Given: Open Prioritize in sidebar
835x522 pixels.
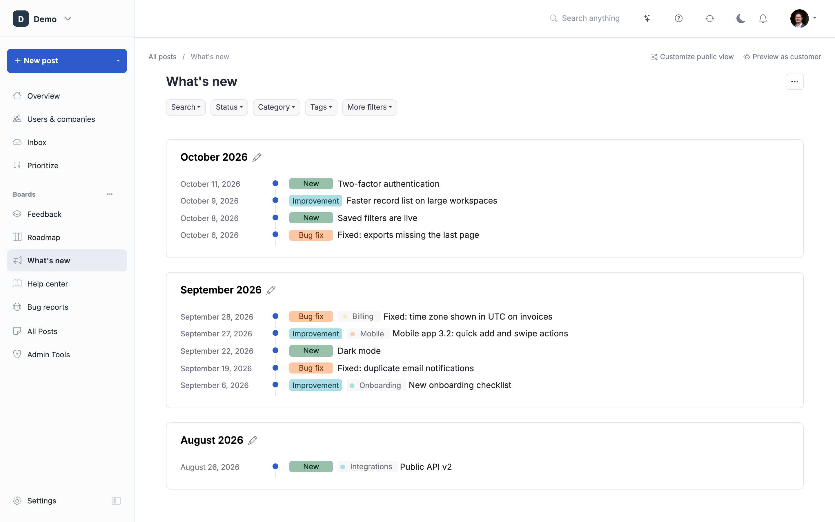Looking at the screenshot, I should (x=67, y=165).
